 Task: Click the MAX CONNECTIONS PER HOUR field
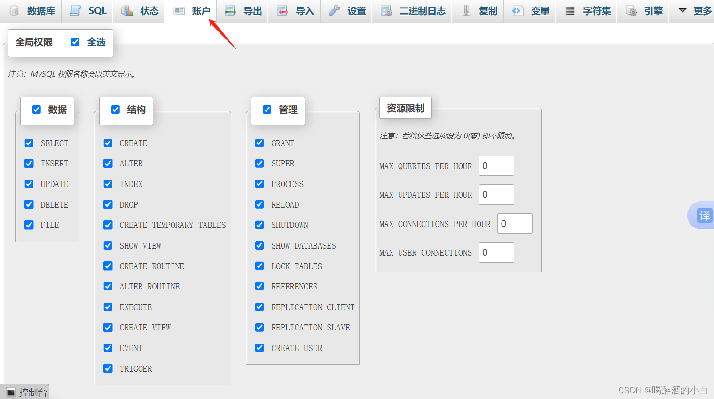click(515, 223)
